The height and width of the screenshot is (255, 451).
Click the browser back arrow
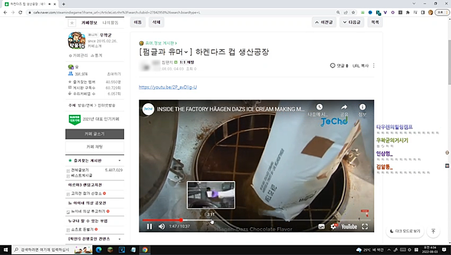(5, 12)
